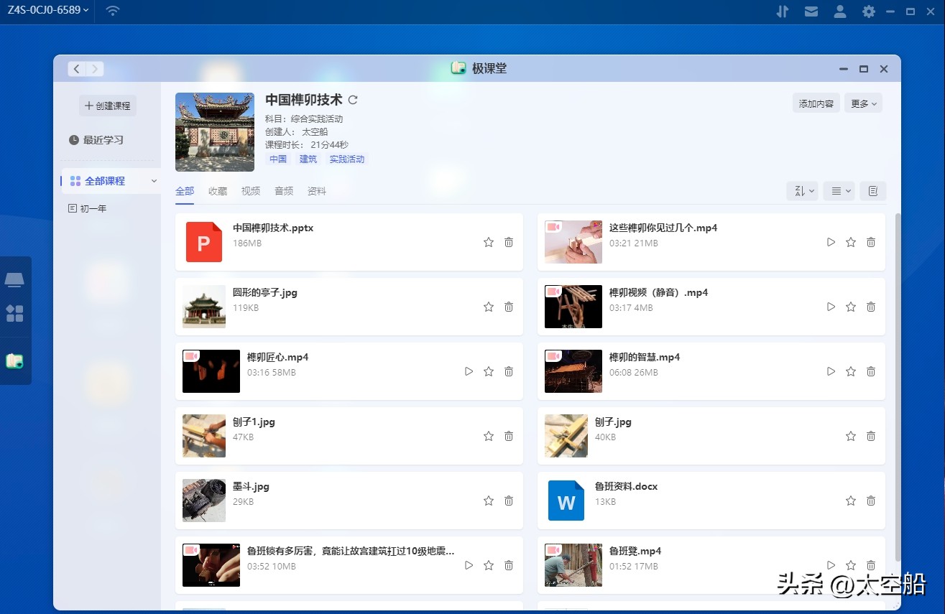Open the list view dropdown
The image size is (945, 614).
[x=839, y=190]
